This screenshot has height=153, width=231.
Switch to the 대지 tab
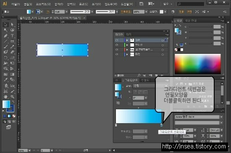[x=129, y=34]
